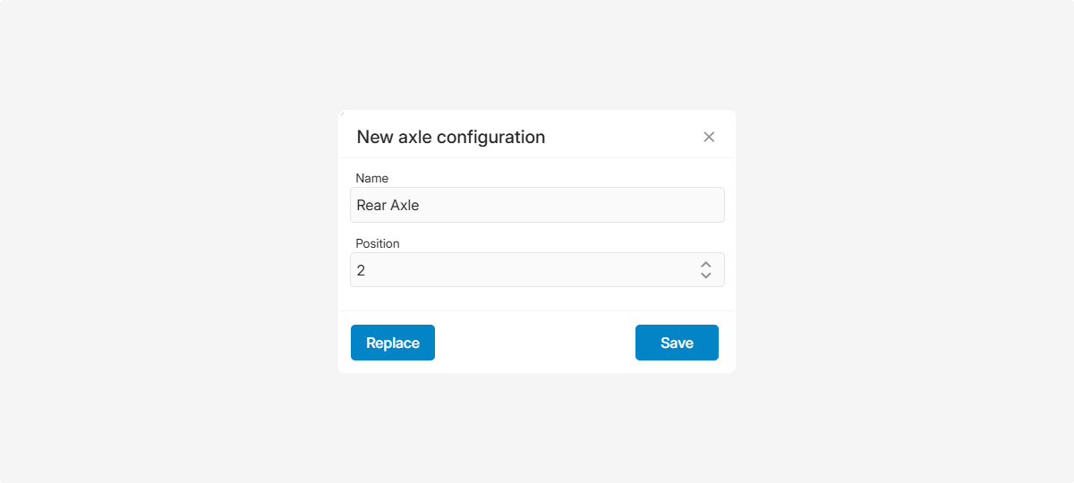Focus the Position number field
The height and width of the screenshot is (483, 1074).
tap(519, 270)
